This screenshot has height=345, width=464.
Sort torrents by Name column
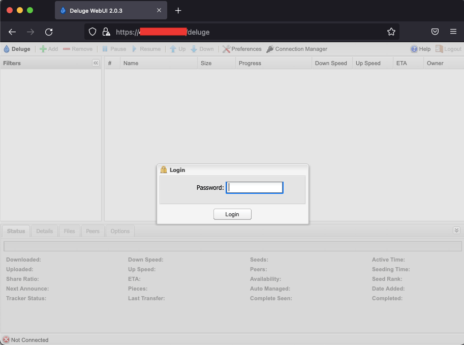159,63
